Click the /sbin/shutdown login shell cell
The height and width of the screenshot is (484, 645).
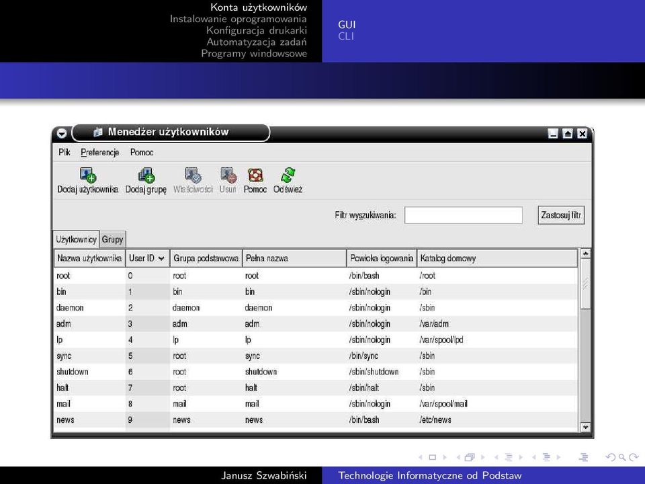374,372
